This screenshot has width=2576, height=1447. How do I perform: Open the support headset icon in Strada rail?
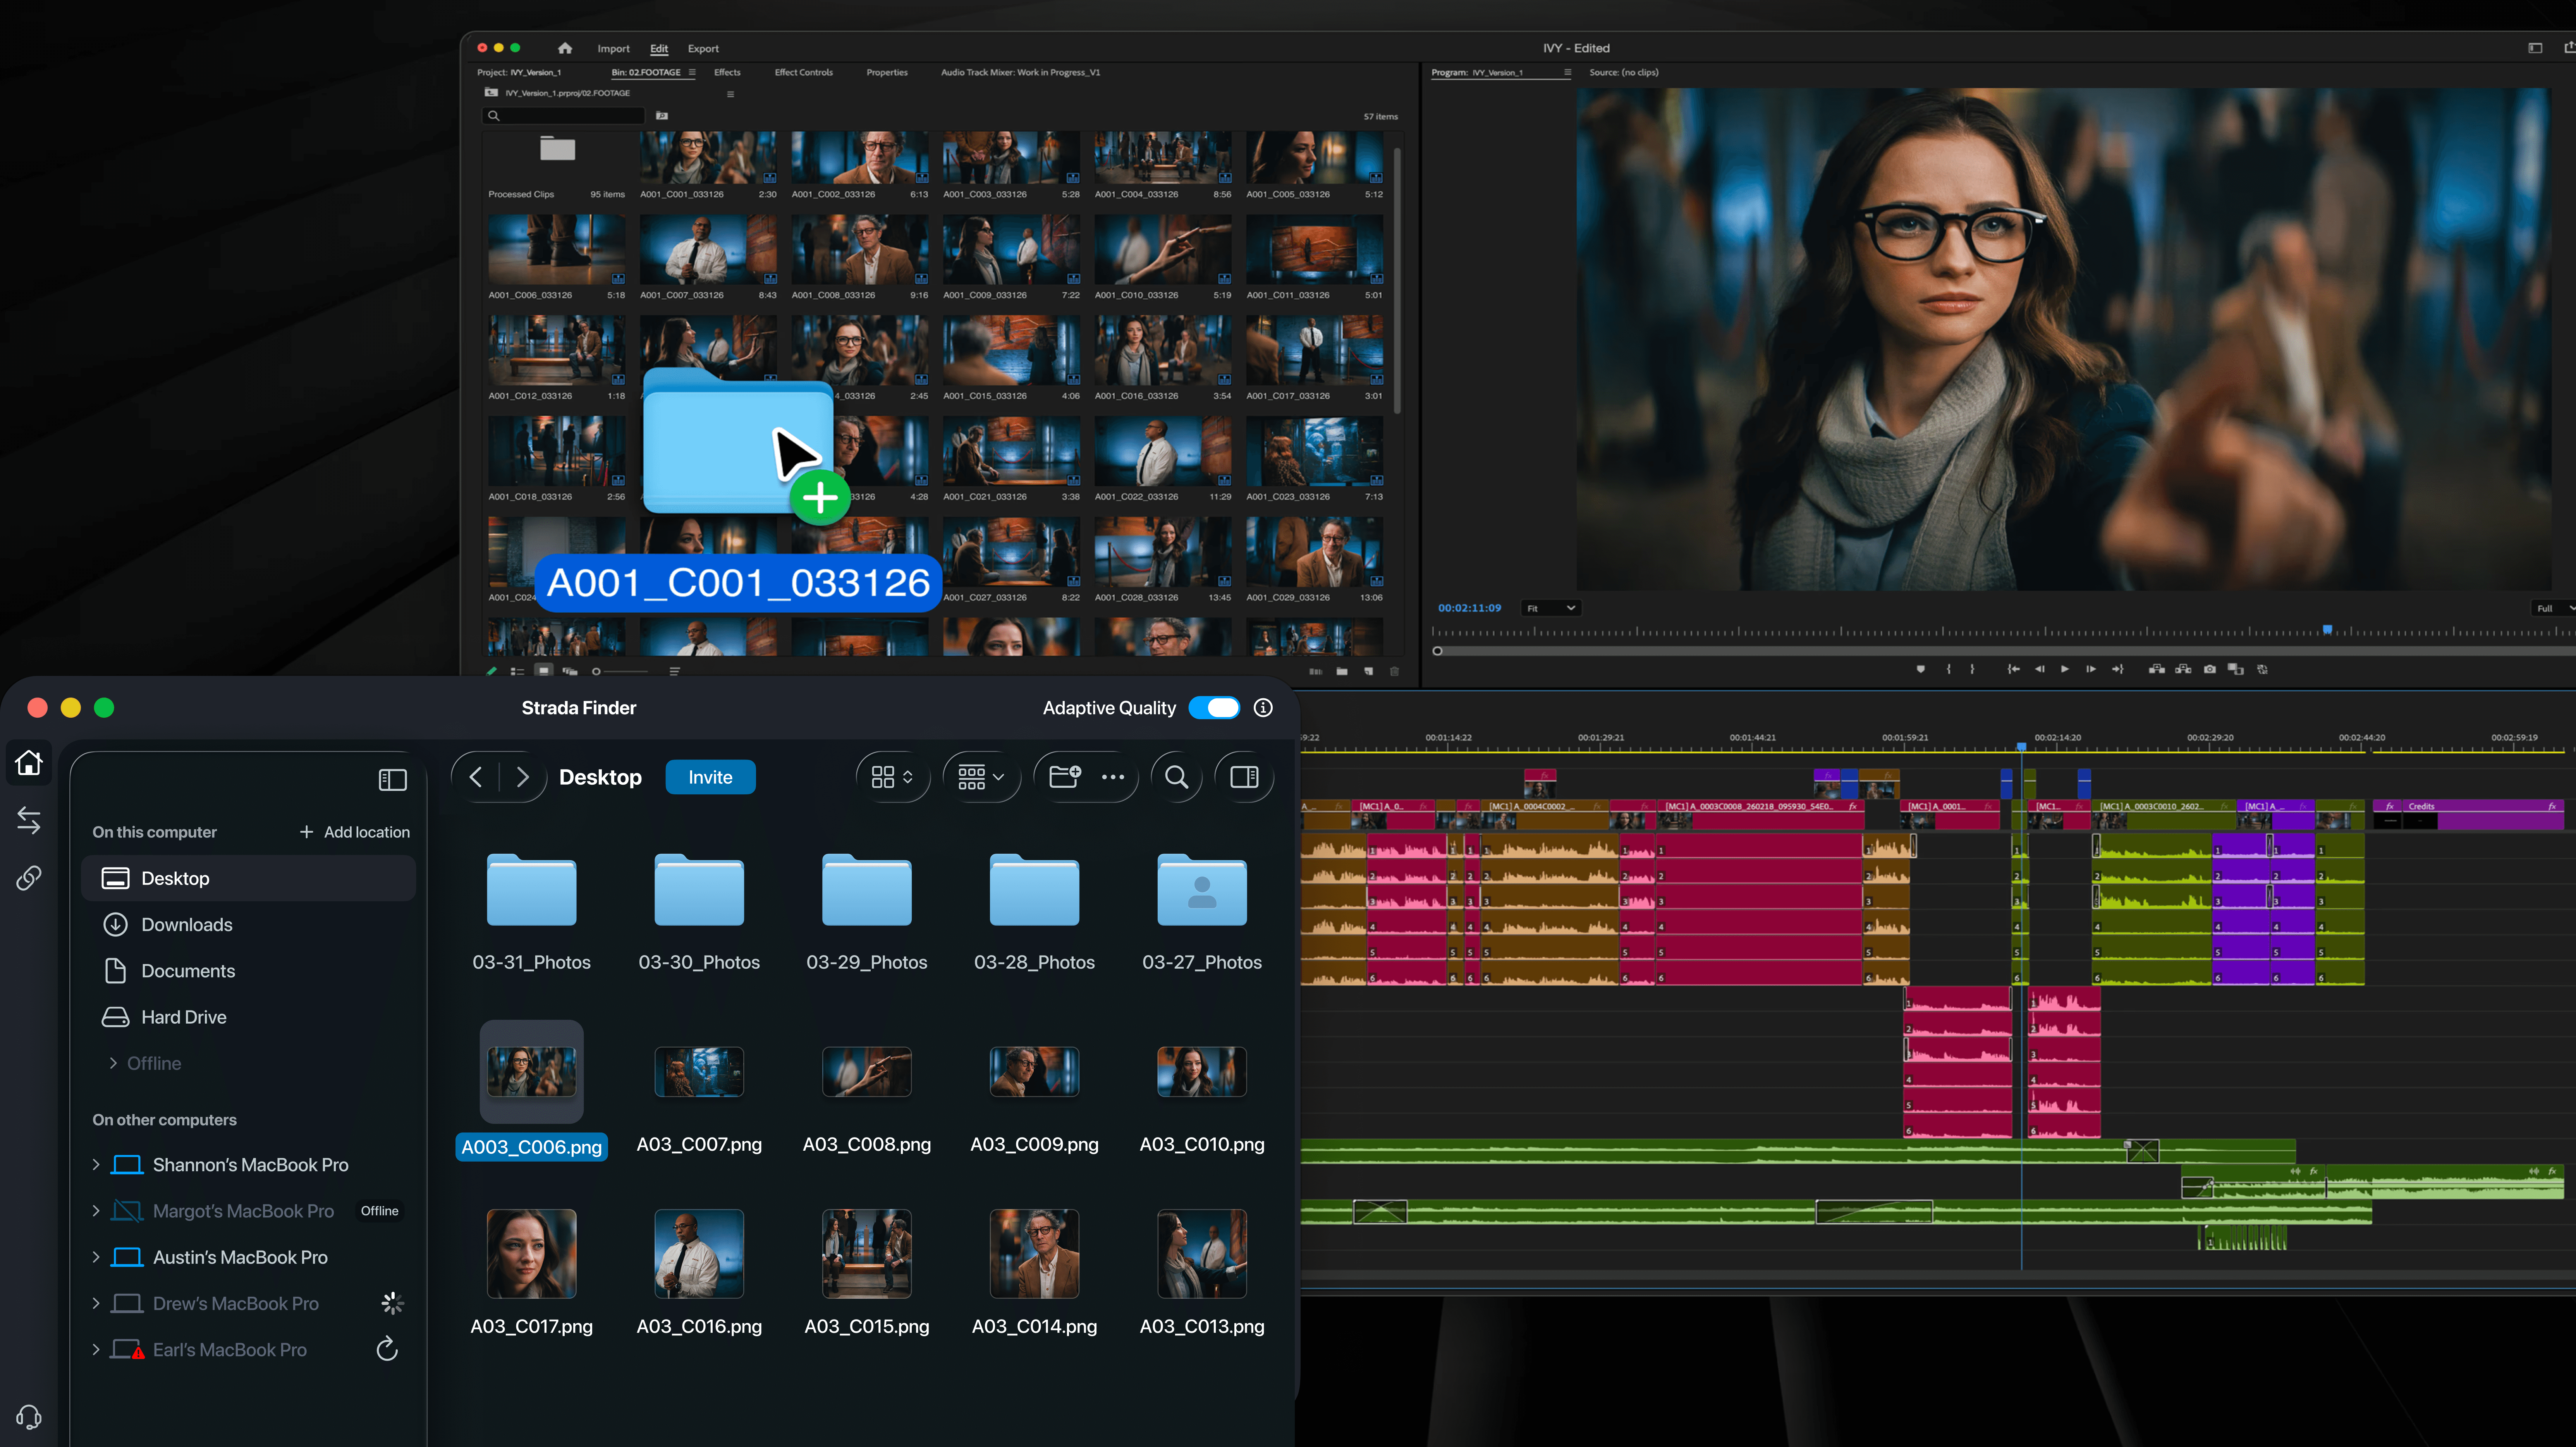pos(29,1417)
